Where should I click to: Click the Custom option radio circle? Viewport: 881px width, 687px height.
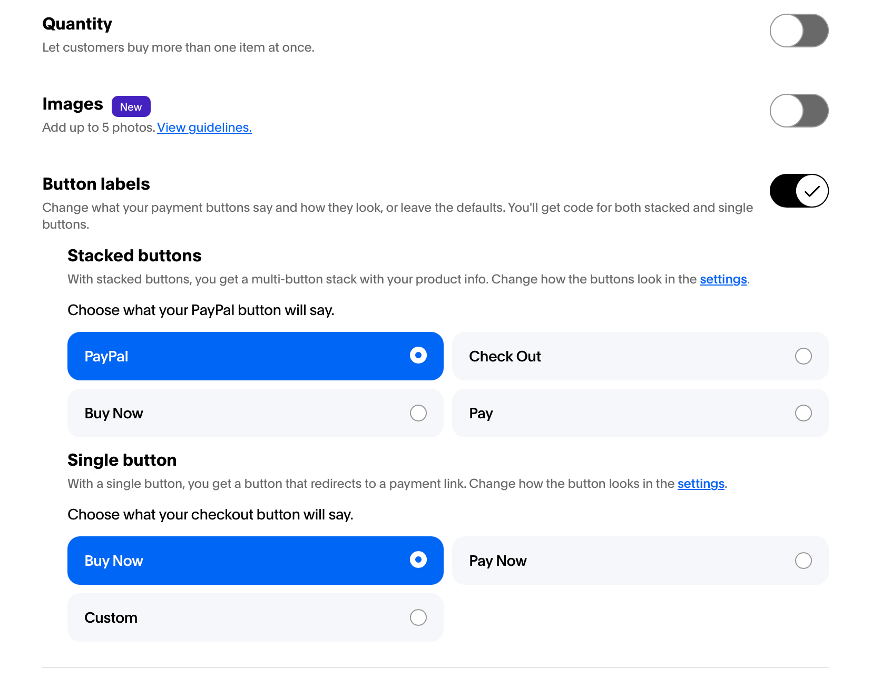(418, 617)
